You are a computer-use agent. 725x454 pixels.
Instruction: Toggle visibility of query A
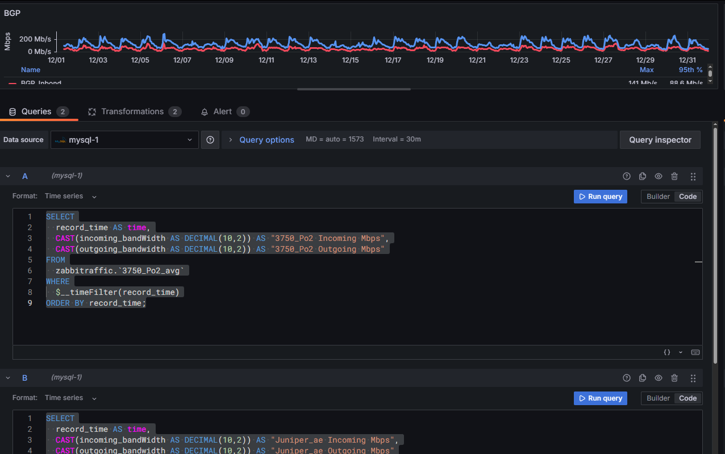[659, 176]
